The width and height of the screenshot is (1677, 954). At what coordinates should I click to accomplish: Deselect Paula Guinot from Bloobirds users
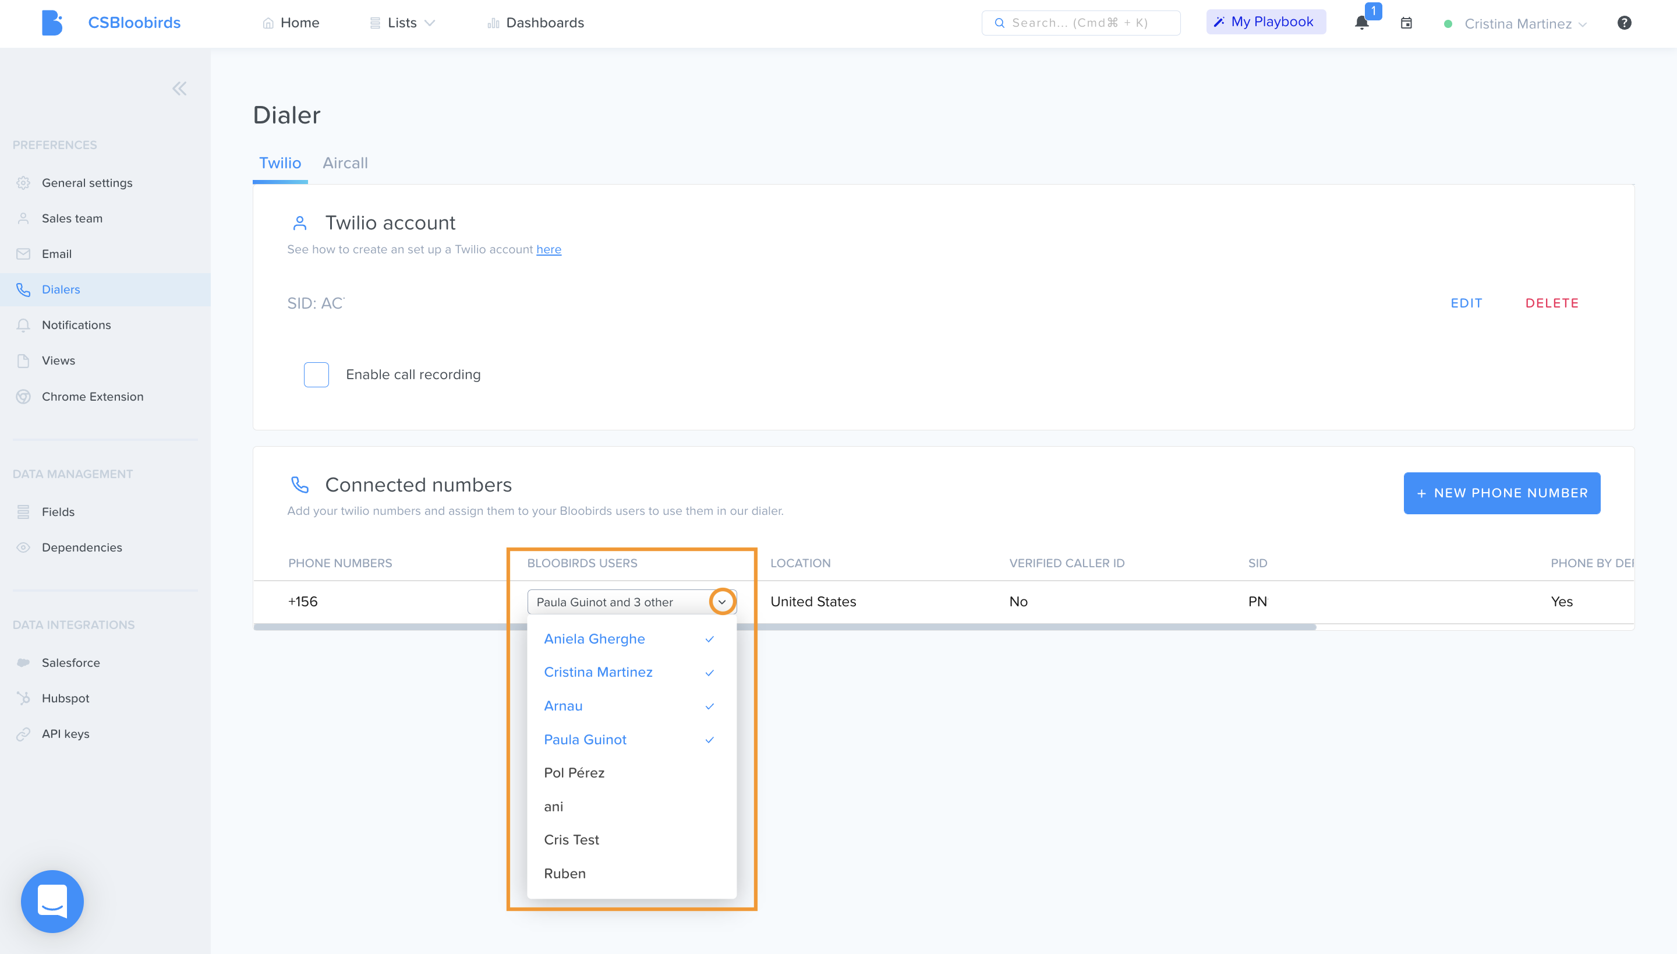pos(631,739)
